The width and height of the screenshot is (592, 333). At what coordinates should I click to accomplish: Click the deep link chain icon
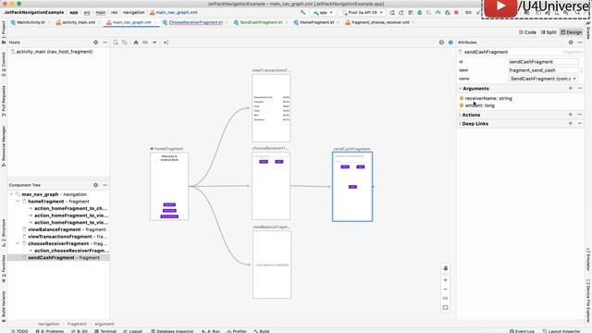pos(145,43)
